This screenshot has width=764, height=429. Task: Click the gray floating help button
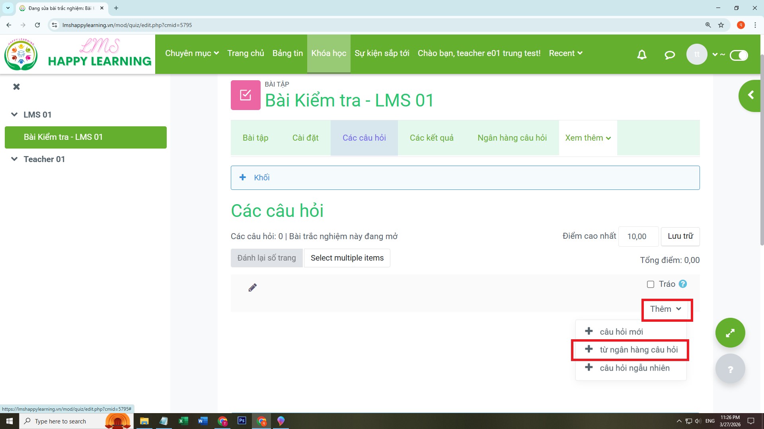coord(730,369)
